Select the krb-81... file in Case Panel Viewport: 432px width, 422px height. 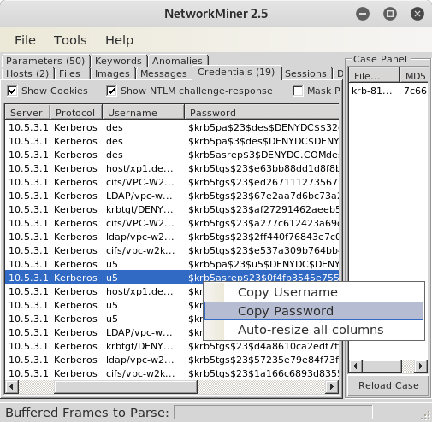(371, 91)
